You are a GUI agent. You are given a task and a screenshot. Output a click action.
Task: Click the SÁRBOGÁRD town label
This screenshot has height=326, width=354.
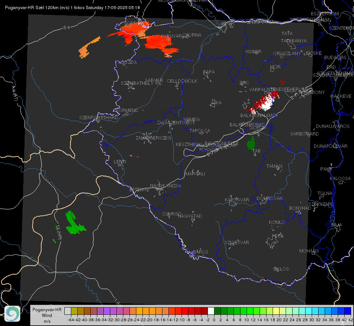point(304,134)
